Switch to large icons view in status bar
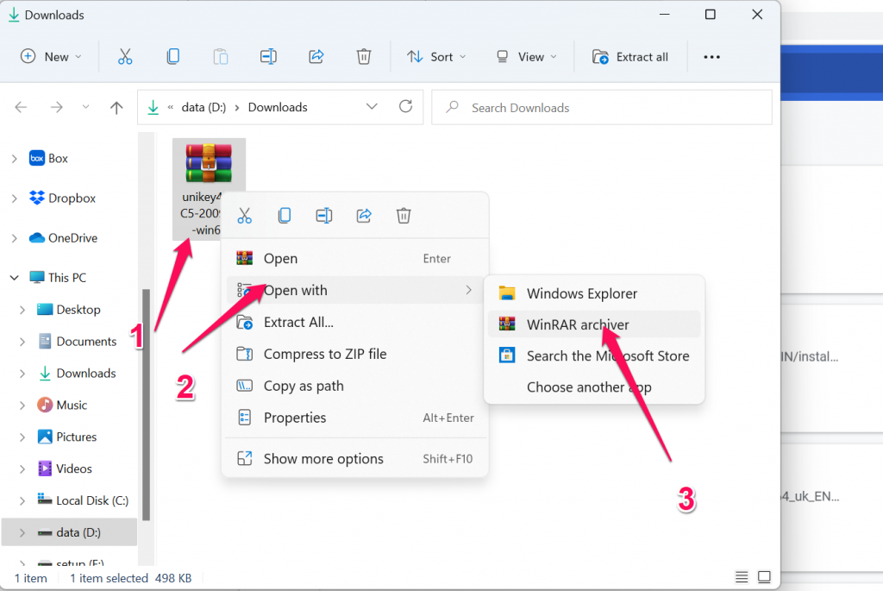 (764, 576)
